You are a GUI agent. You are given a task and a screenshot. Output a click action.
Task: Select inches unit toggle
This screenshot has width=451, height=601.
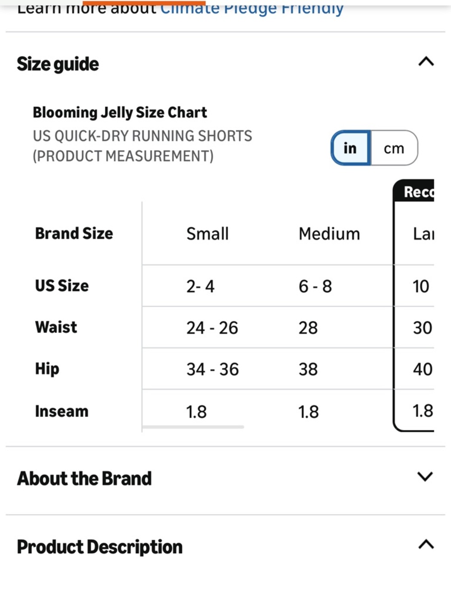click(350, 148)
